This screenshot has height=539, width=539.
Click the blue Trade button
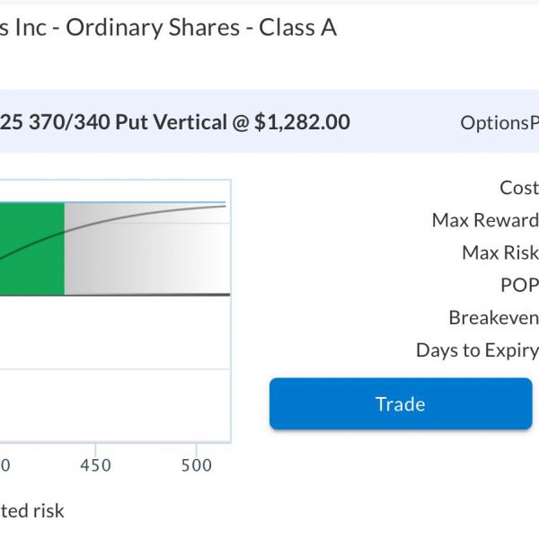[401, 403]
